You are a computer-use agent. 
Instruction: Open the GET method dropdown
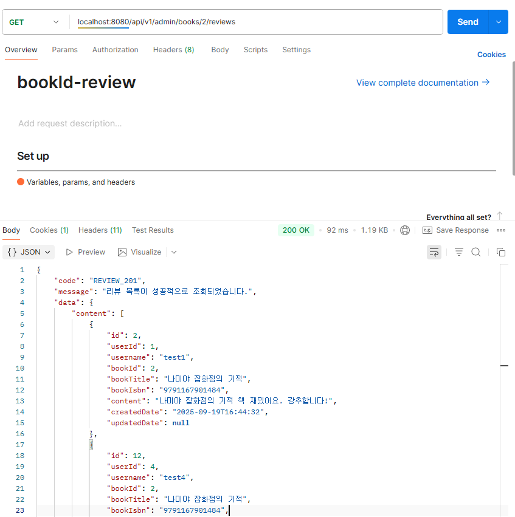[x=34, y=22]
